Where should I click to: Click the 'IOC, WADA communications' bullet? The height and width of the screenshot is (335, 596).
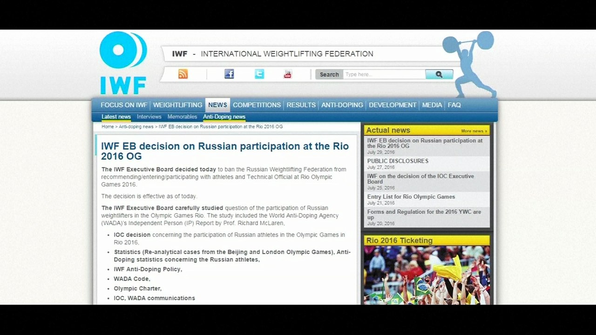coord(155,298)
